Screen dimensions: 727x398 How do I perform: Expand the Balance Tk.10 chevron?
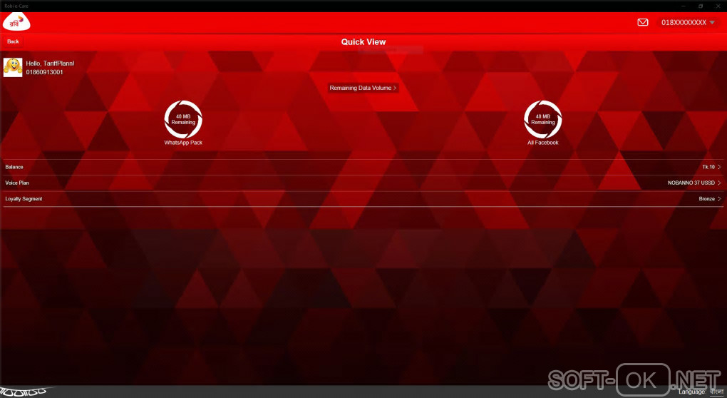pyautogui.click(x=719, y=167)
